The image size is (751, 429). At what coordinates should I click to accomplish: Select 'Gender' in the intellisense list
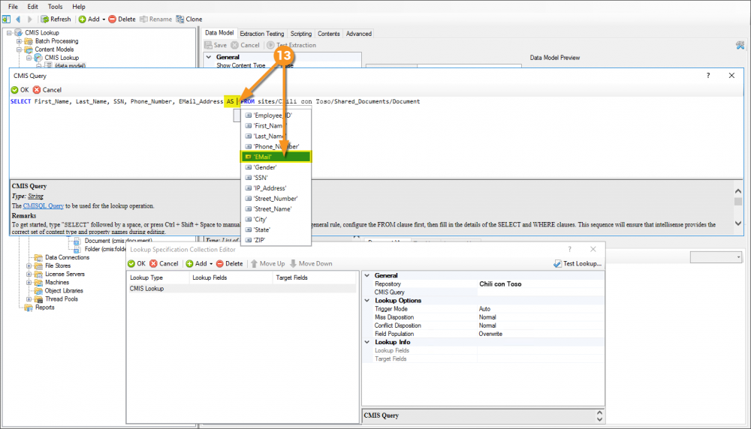(276, 167)
